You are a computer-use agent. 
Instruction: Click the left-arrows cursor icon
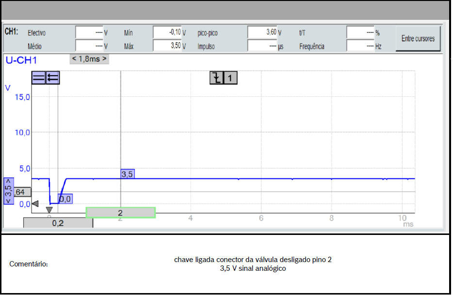coord(53,78)
